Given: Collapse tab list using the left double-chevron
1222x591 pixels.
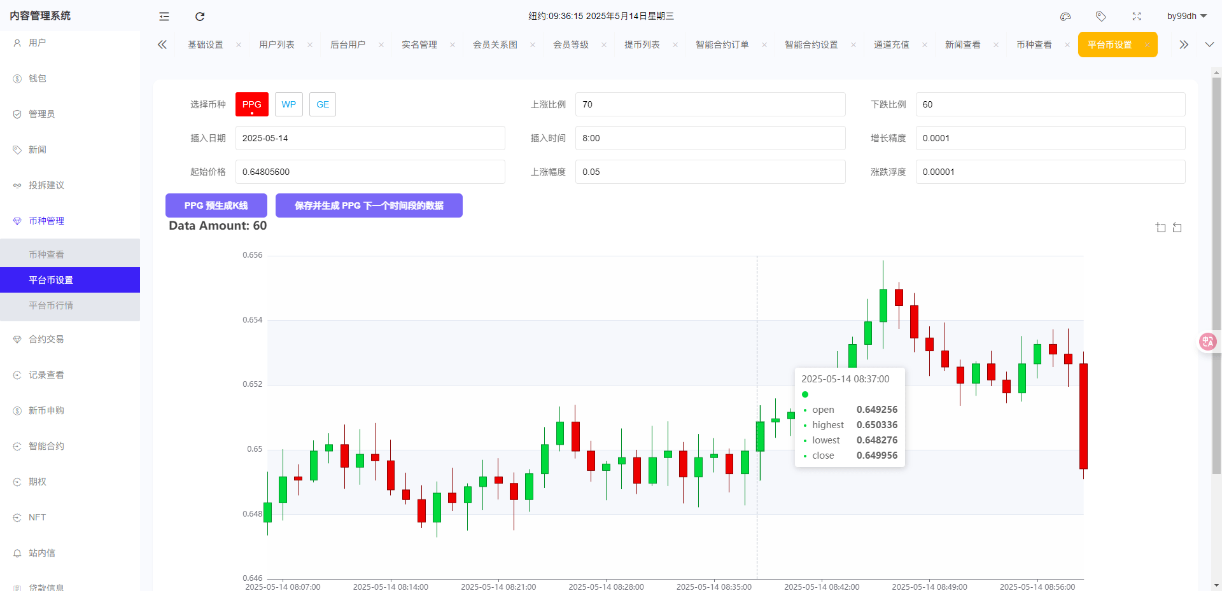Looking at the screenshot, I should [x=162, y=45].
